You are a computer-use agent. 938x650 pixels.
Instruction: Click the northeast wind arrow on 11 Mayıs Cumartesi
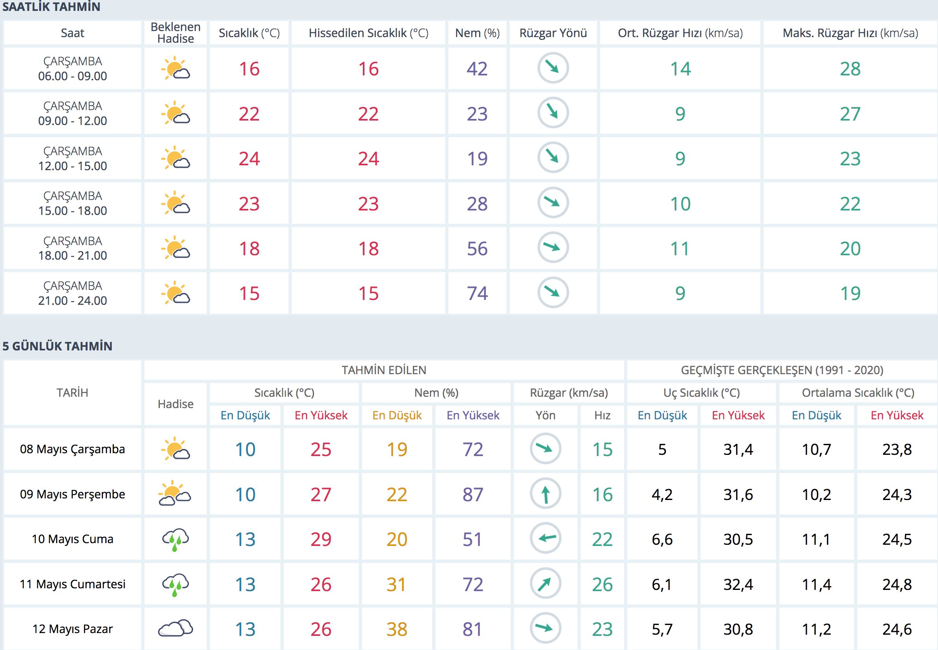[x=545, y=583]
